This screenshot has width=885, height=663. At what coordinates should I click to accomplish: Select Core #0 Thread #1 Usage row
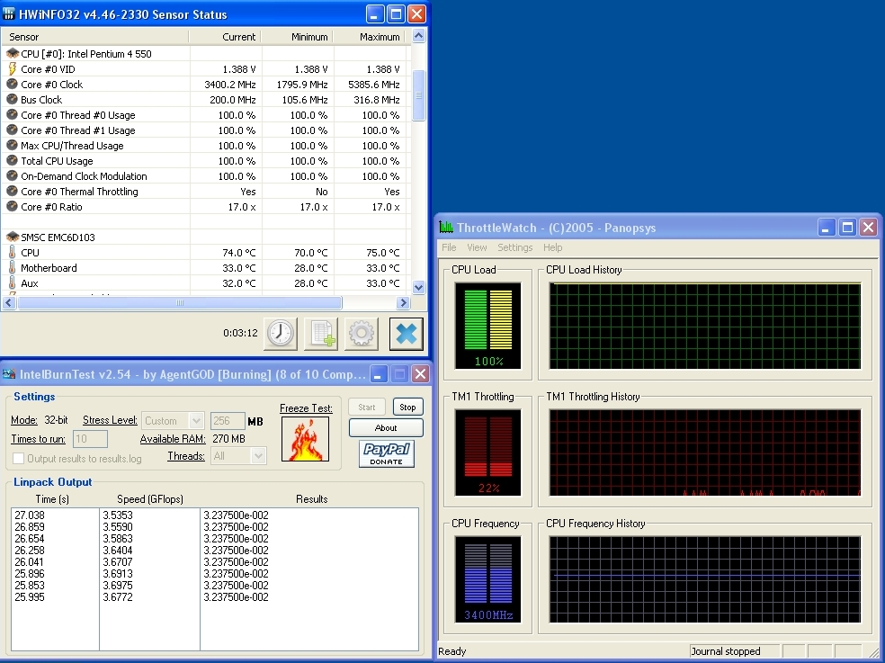tap(204, 130)
